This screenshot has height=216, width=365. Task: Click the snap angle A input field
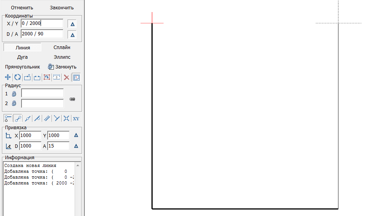(58, 146)
